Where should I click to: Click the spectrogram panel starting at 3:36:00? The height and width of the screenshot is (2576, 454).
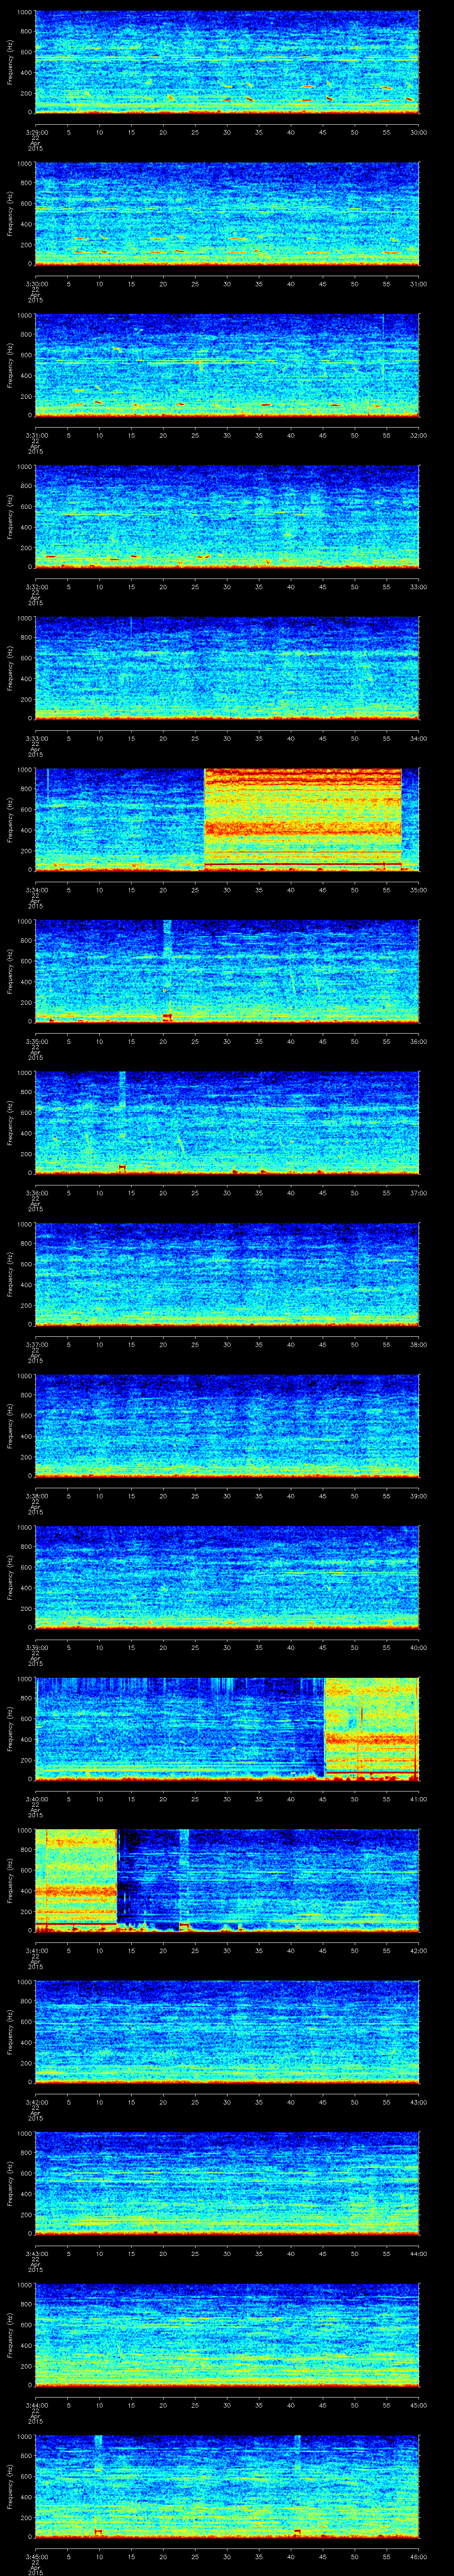pyautogui.click(x=227, y=1122)
